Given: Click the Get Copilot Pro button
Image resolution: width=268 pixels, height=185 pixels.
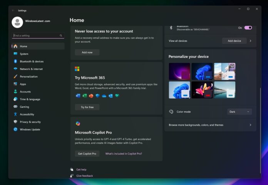Looking at the screenshot, I should [87, 153].
